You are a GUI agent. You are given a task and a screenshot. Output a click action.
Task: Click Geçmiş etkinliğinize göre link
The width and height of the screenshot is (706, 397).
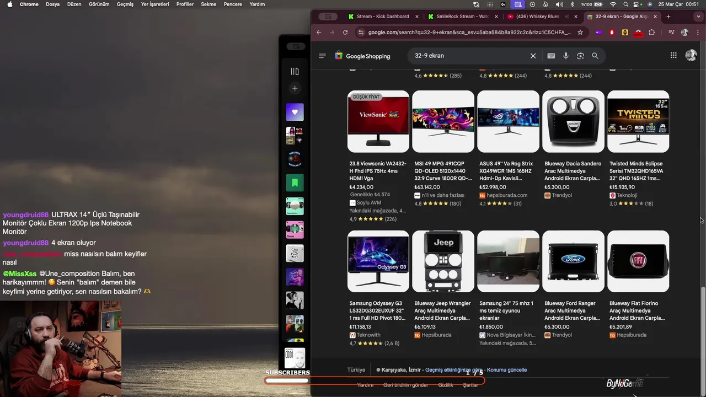[x=454, y=370]
